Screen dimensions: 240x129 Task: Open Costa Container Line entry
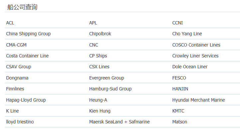27,56
